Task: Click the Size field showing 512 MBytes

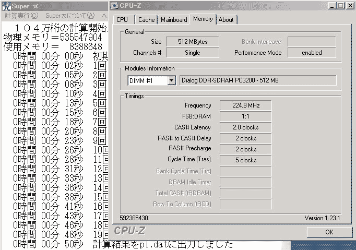Action: 192,41
